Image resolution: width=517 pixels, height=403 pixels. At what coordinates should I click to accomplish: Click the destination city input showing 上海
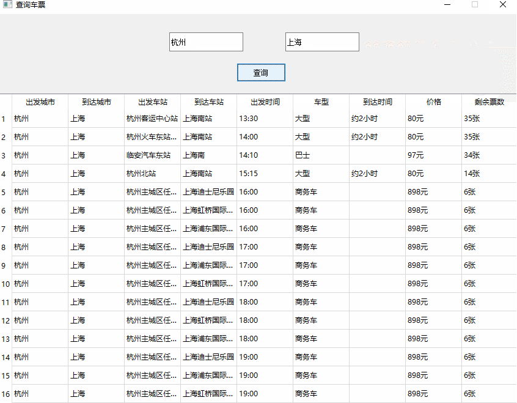(321, 42)
